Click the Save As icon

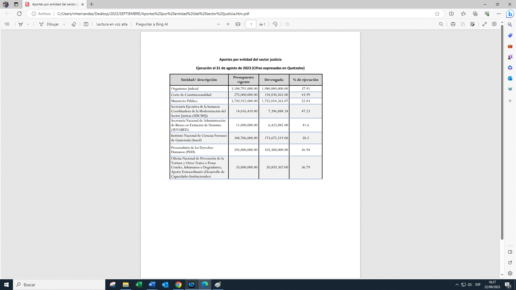pyautogui.click(x=472, y=24)
